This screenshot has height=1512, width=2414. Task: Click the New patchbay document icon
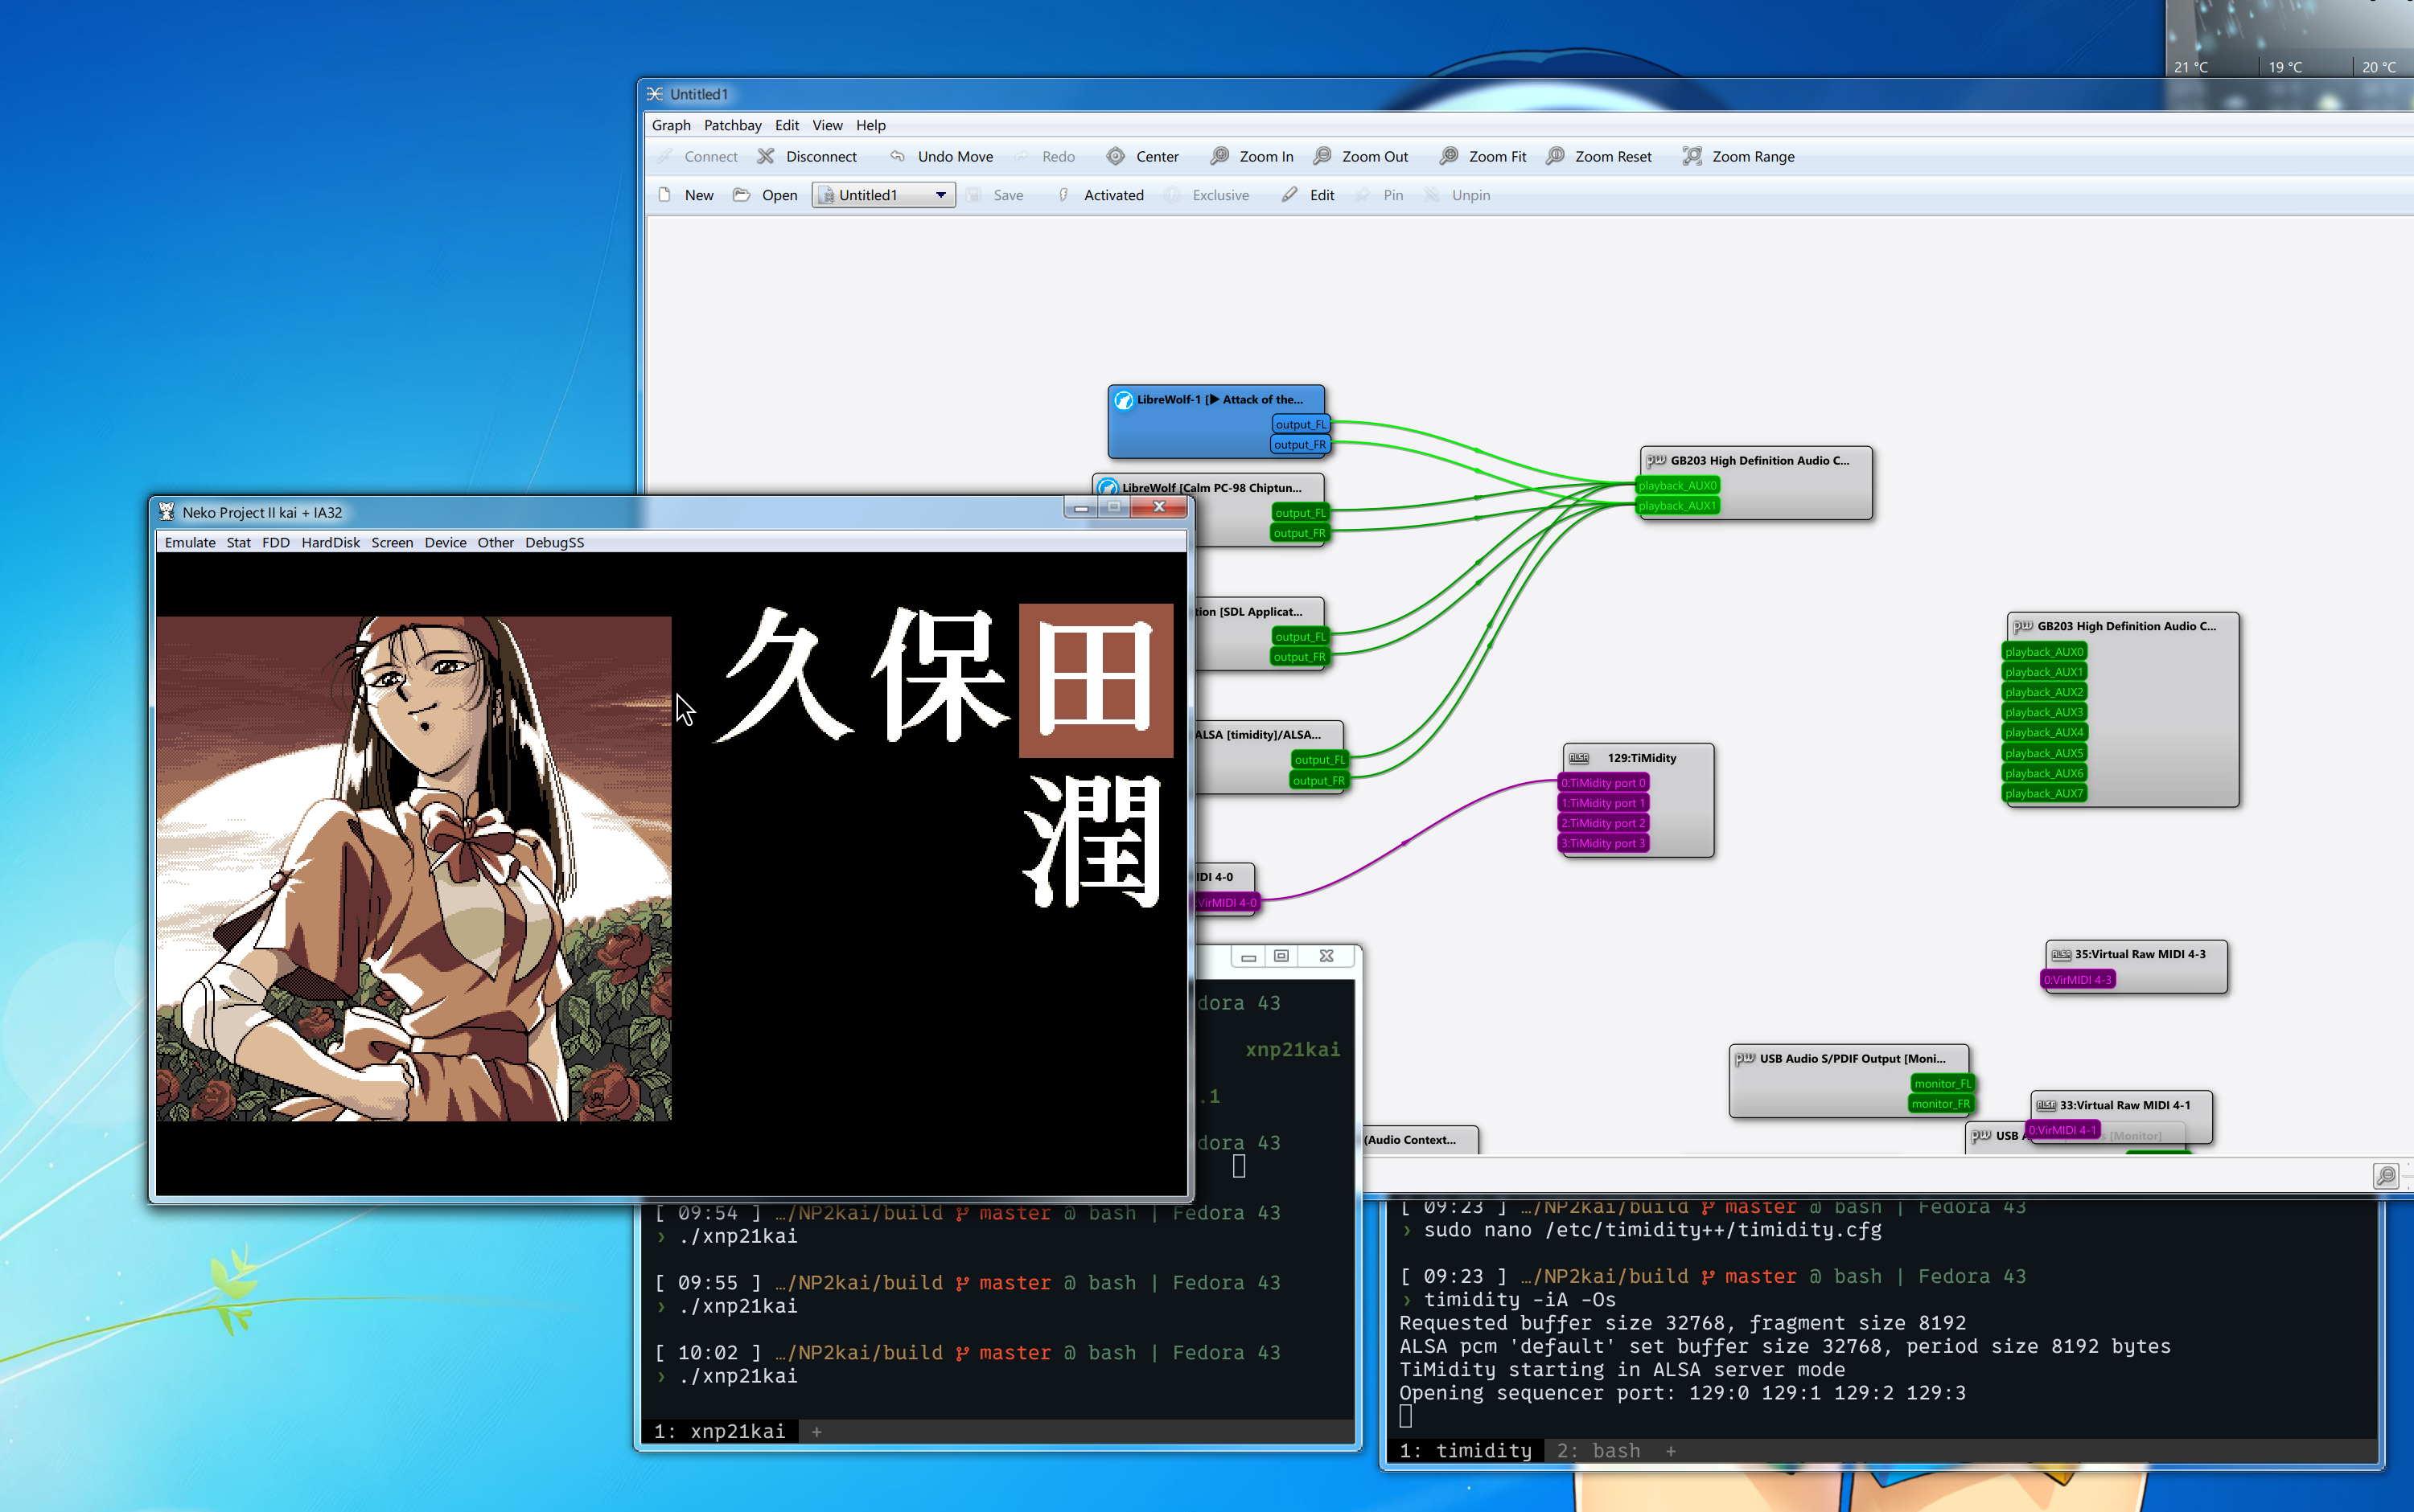pyautogui.click(x=664, y=195)
